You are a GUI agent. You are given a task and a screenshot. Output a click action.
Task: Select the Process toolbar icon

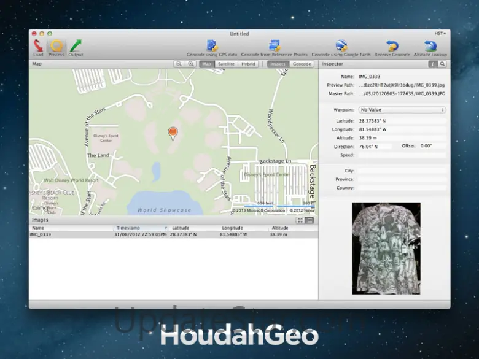point(56,48)
